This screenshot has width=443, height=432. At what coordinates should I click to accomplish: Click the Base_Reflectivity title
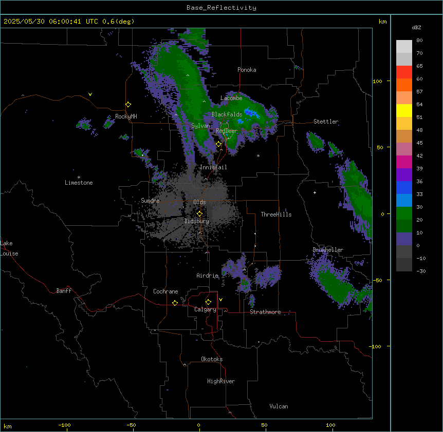[221, 8]
